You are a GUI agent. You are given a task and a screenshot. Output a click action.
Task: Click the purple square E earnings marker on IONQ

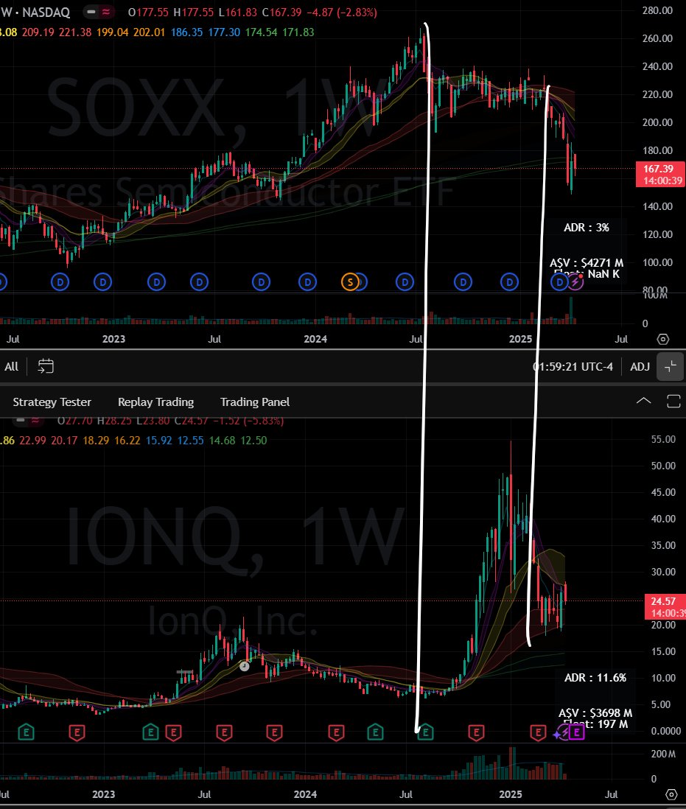577,732
